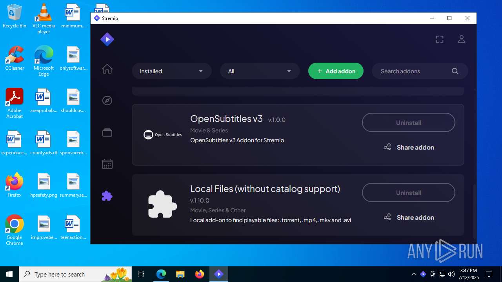Image resolution: width=502 pixels, height=282 pixels.
Task: Uninstall the Local Files addon
Action: point(409,193)
